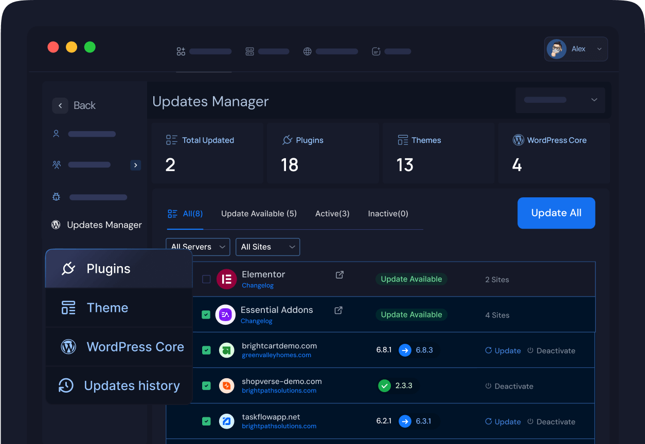
Task: Switch to Update Available (5) tab
Action: (x=259, y=214)
